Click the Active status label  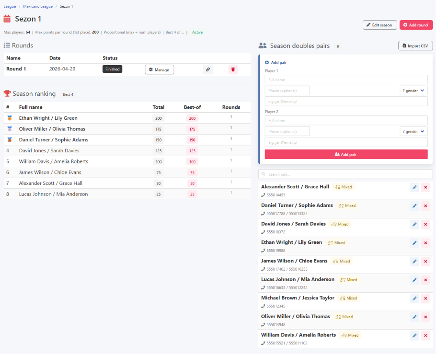(197, 32)
